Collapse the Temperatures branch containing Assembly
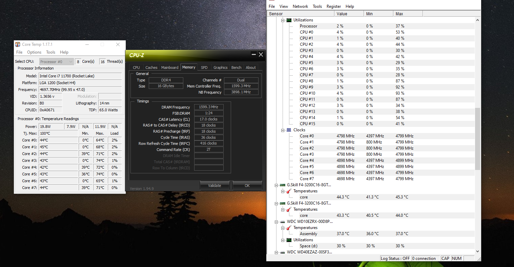Screen dimensions: 514x267 pyautogui.click(x=283, y=228)
